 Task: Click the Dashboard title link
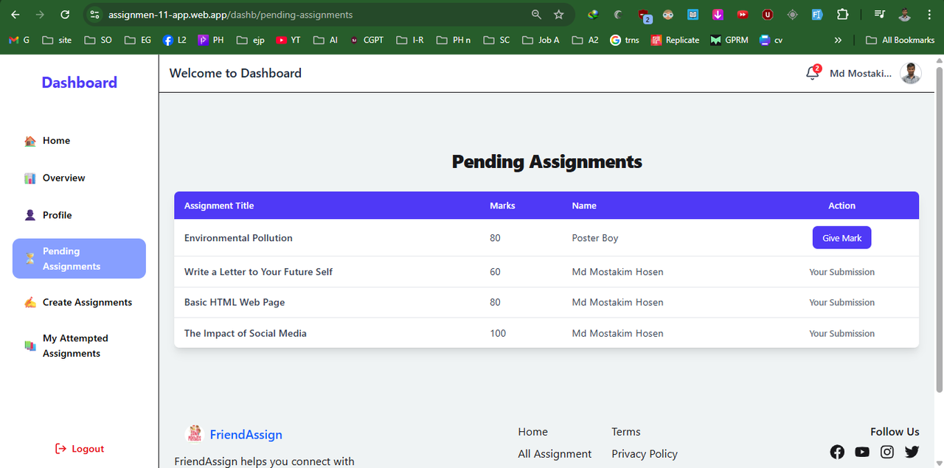(80, 83)
